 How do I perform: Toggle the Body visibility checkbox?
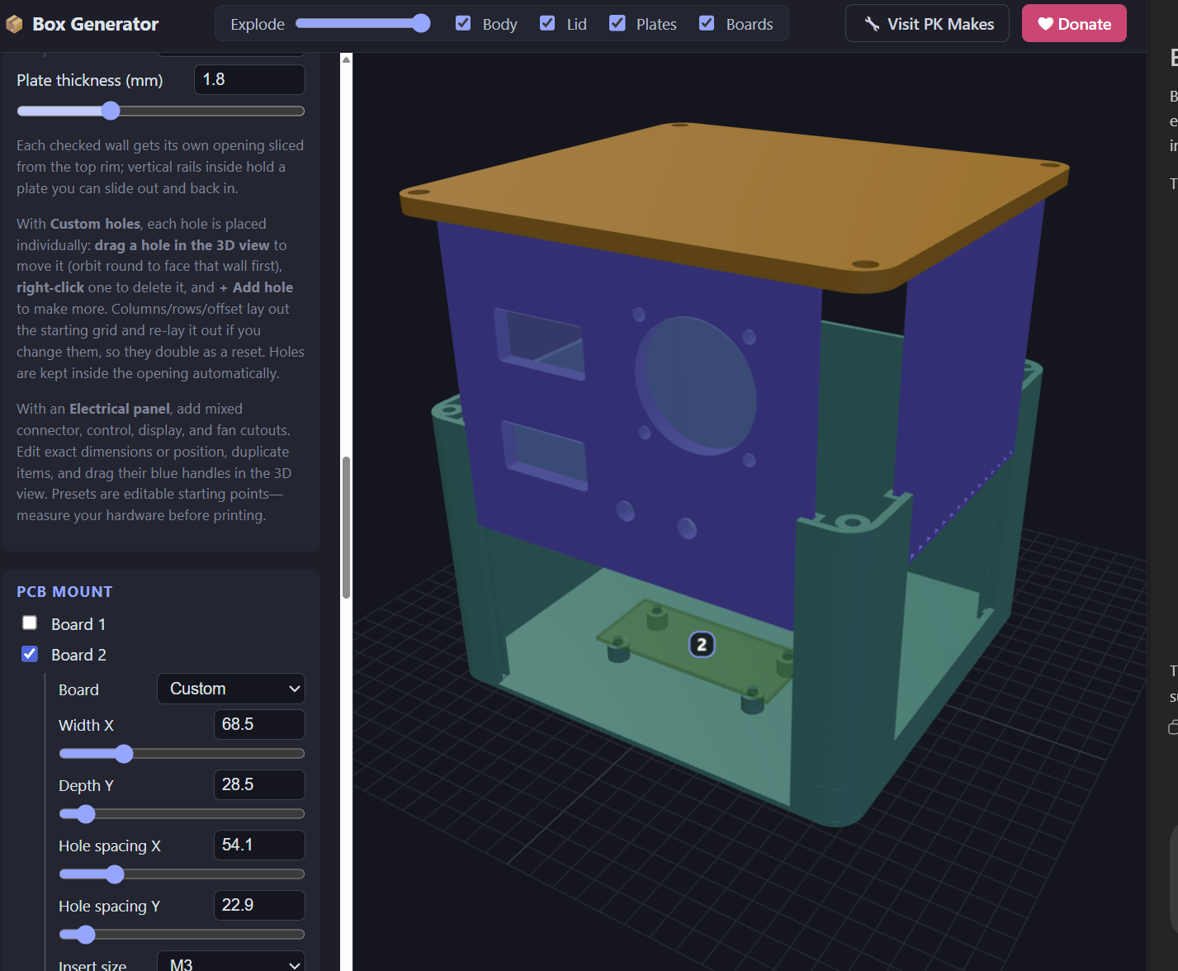(463, 23)
